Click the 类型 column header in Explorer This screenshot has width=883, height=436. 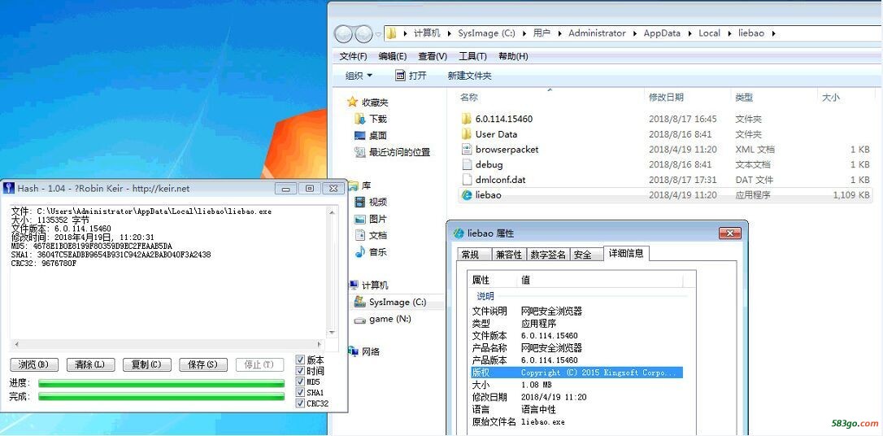[x=743, y=98]
